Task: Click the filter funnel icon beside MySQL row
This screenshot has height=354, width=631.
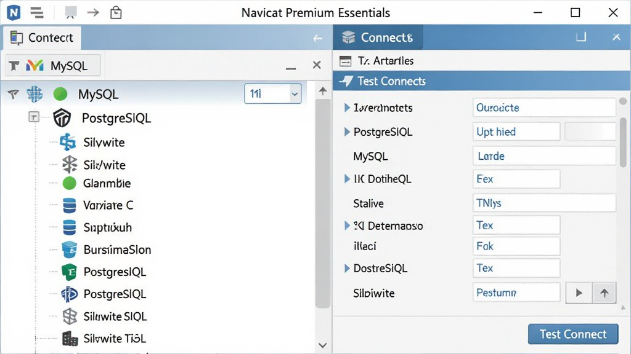Action: point(13,94)
